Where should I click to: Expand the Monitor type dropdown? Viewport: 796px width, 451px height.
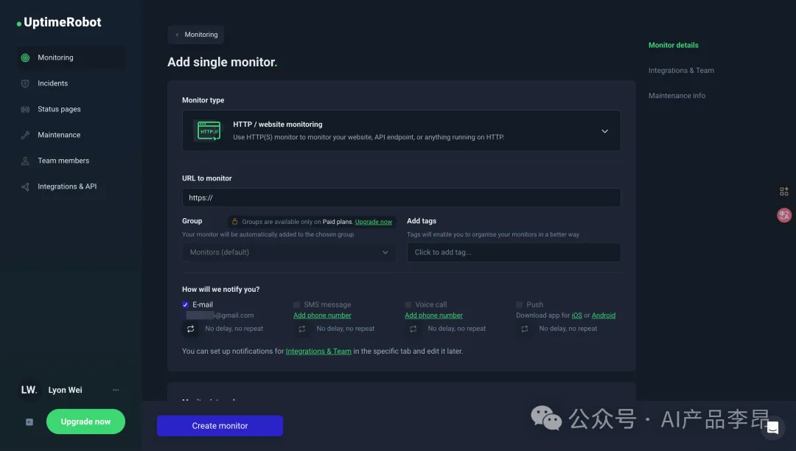click(x=604, y=131)
